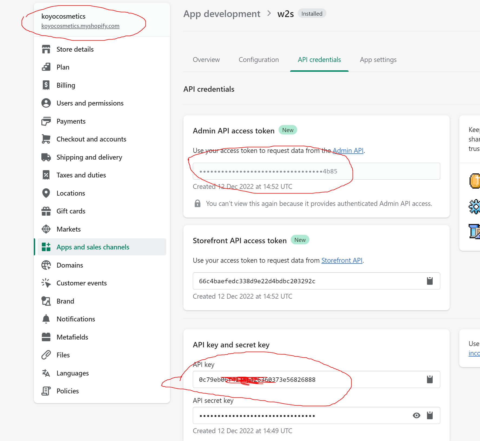Copy the Storefront API access token
Screen dimensions: 480x441
point(430,281)
